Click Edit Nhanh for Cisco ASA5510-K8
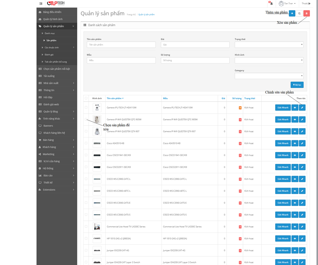The width and height of the screenshot is (318, 265). [283, 143]
